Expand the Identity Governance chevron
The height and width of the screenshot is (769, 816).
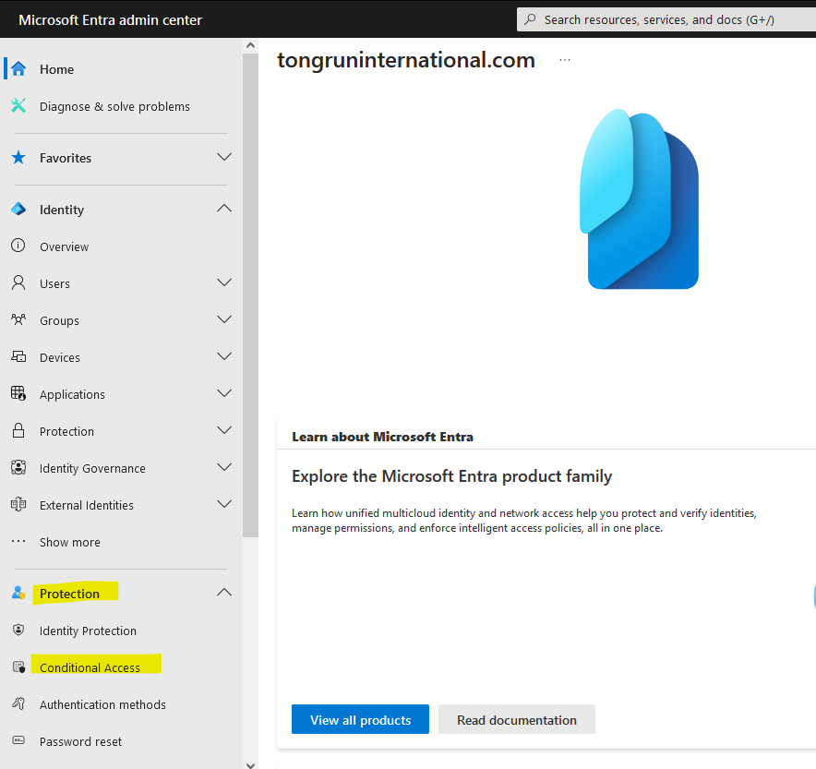point(224,467)
